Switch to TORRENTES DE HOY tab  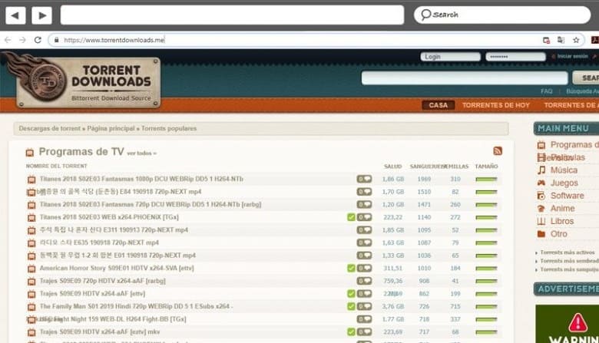[496, 105]
